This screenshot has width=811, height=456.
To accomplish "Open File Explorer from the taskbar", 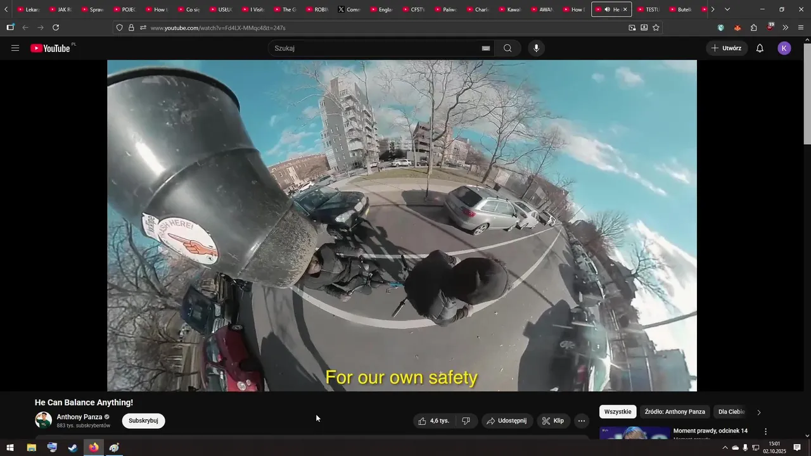I will pos(31,448).
